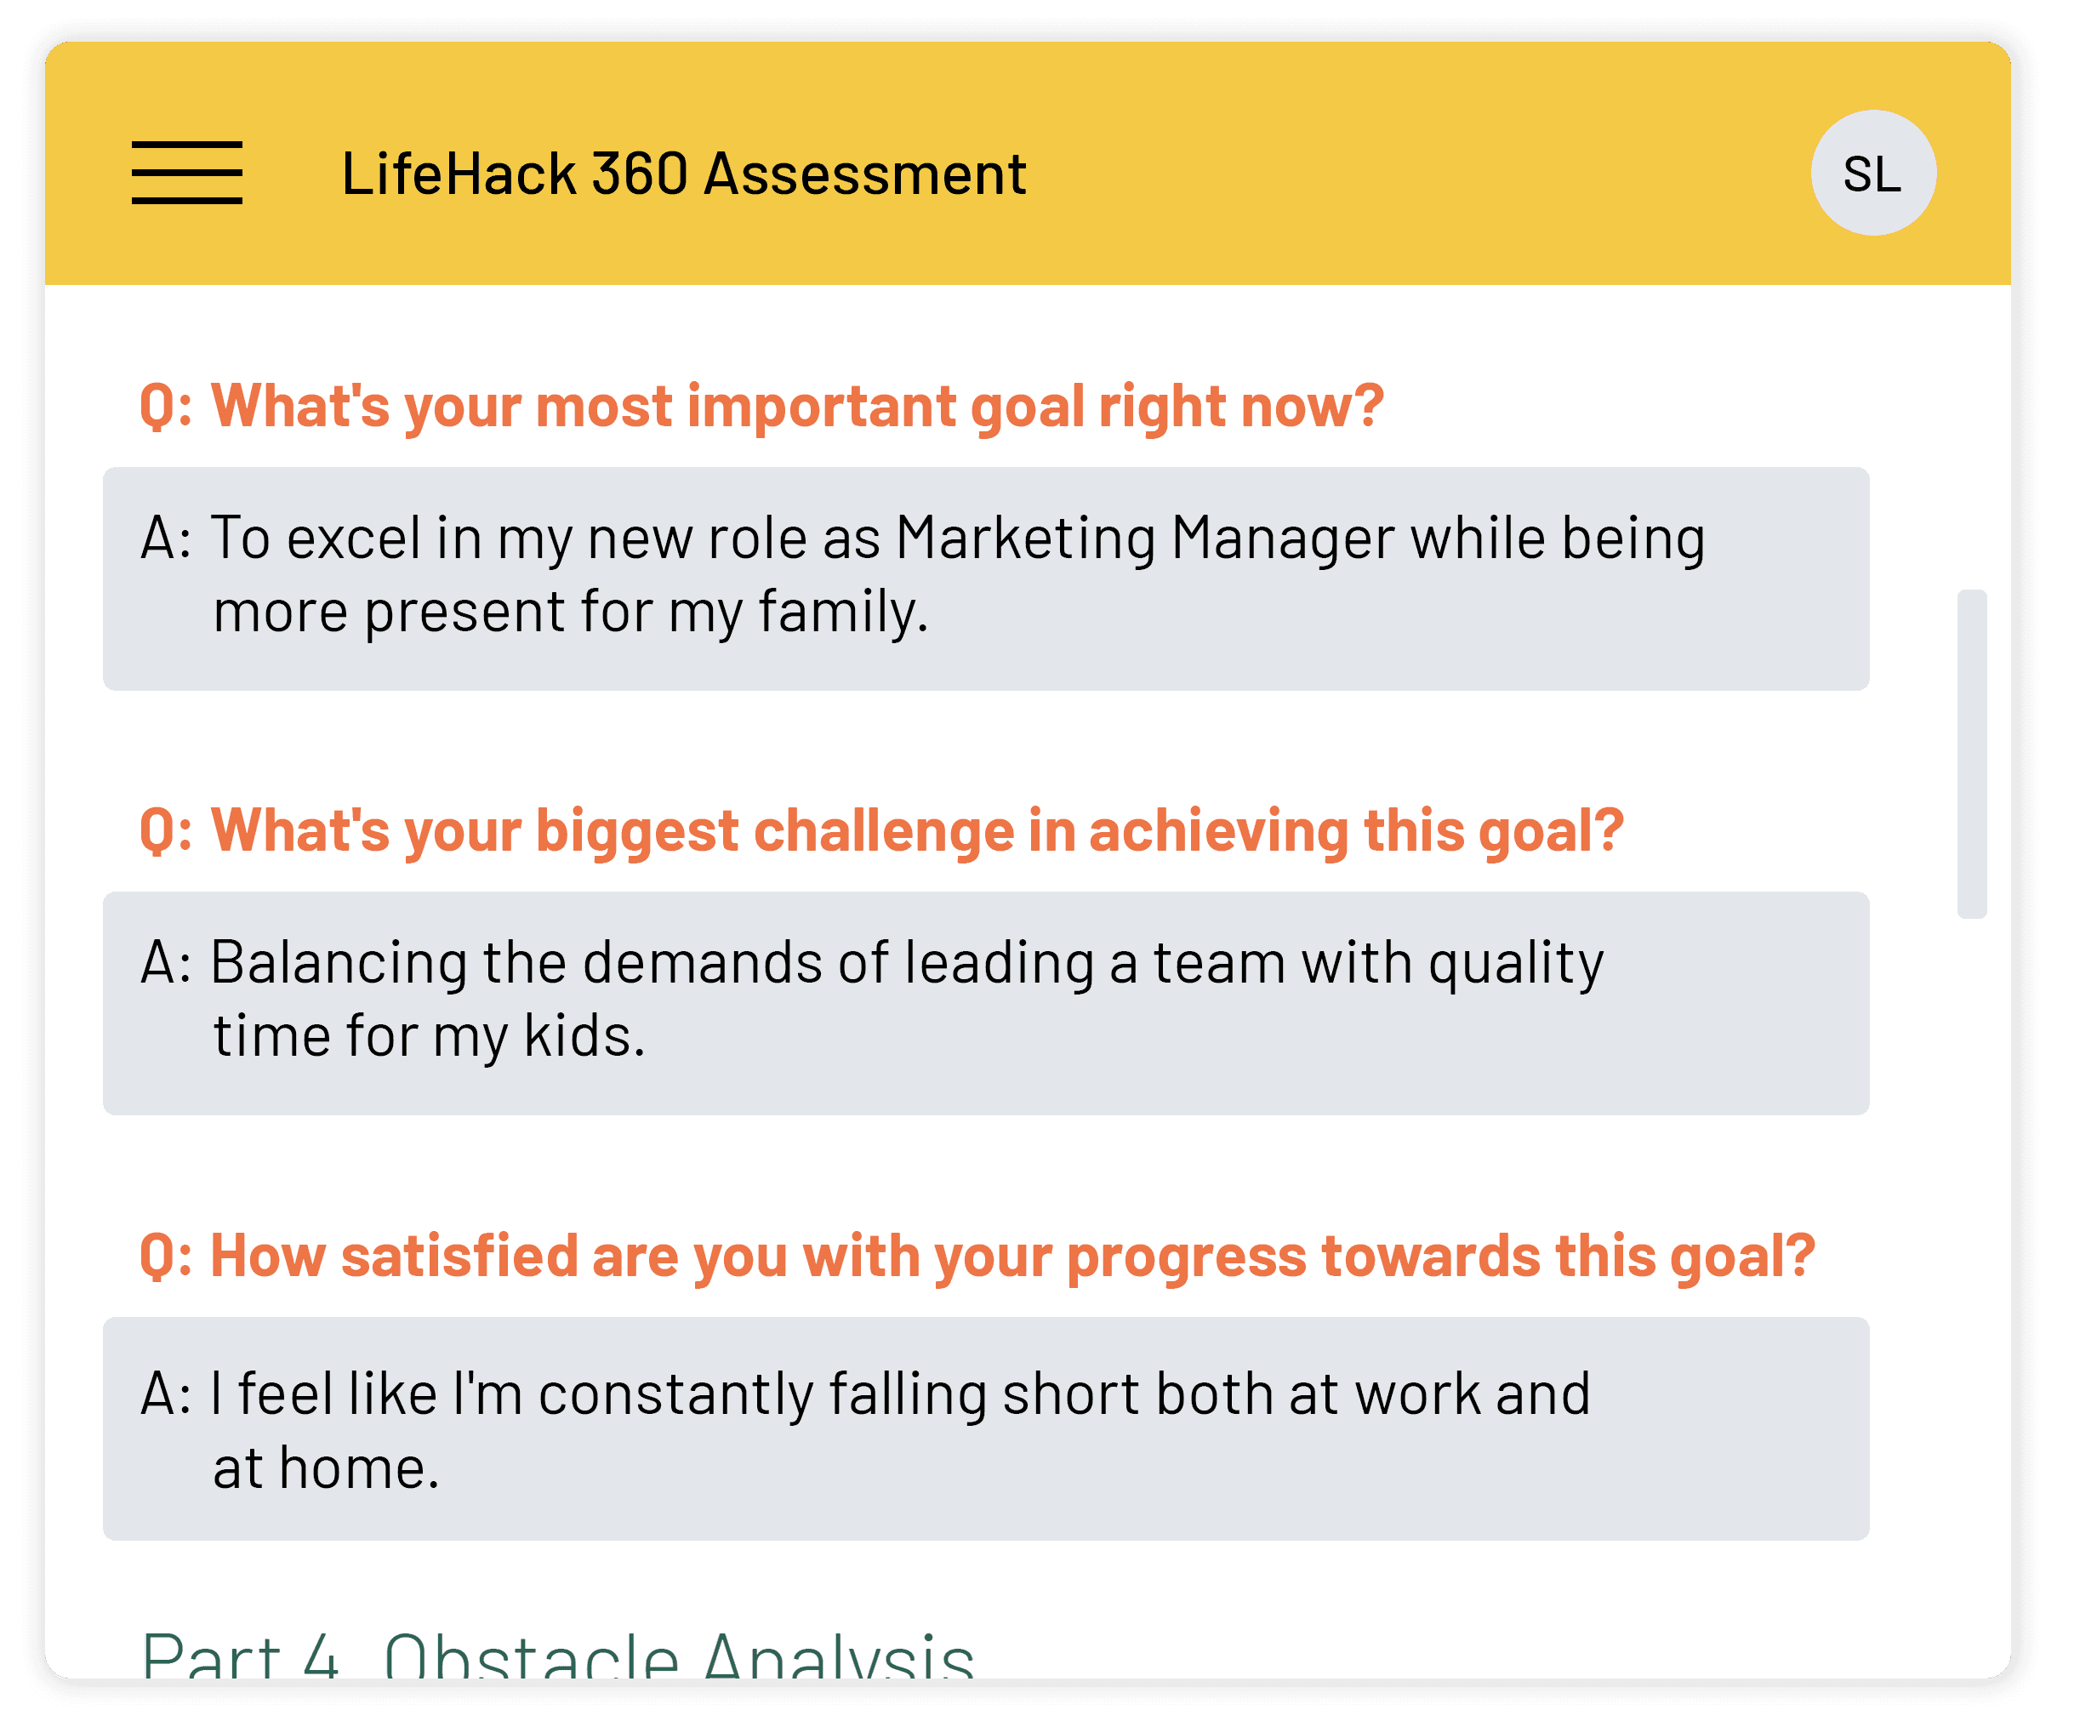Click the "A:" label in the first answer
Viewport: 2080px width, 1727px height.
tap(164, 539)
